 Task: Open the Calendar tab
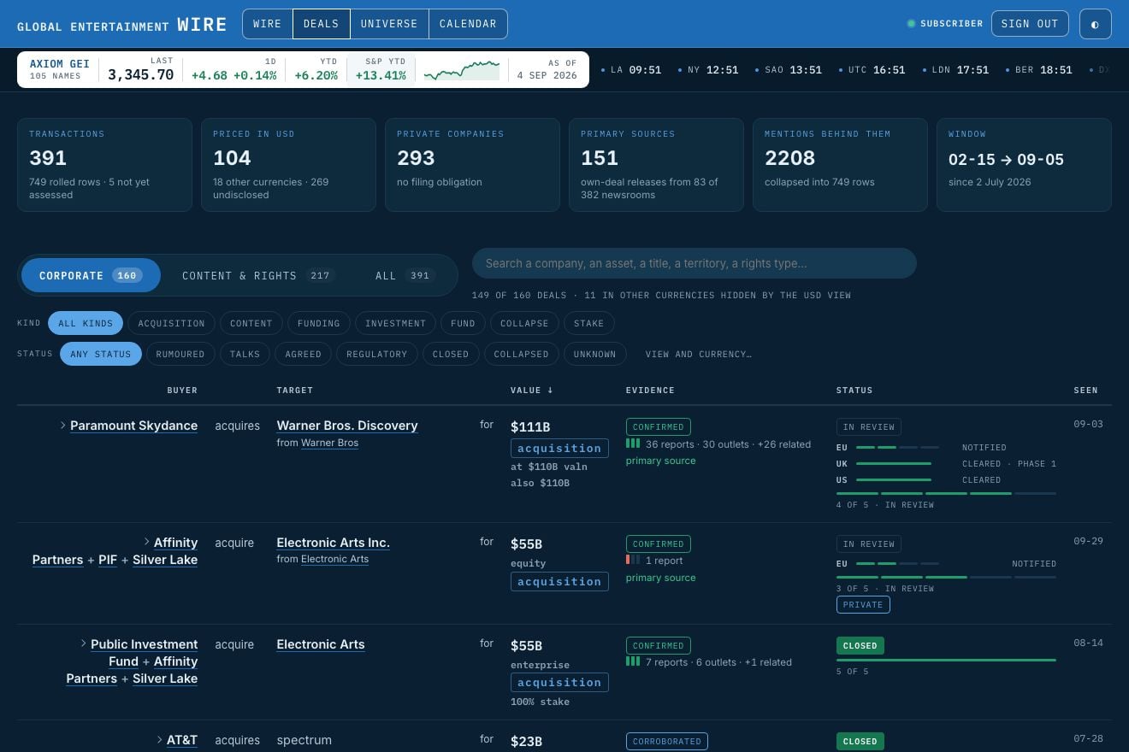coord(468,24)
